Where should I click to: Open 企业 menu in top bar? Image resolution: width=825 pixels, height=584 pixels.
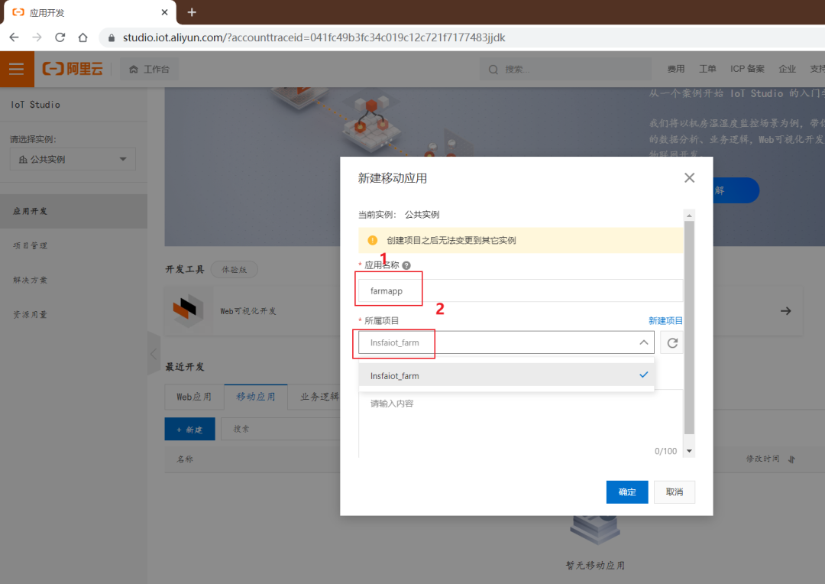coord(787,69)
